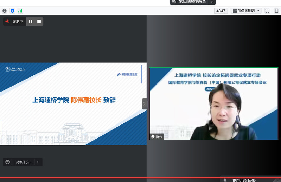
Task: Pause the recording
Action: tap(31, 21)
